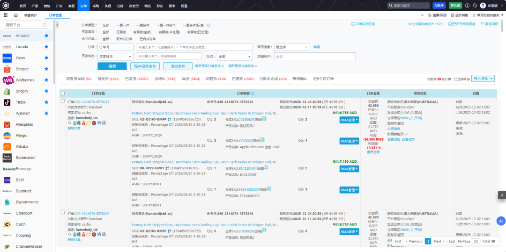Collapse the left platform sidebar arrow
Image resolution: width=506 pixels, height=252 pixels.
pyautogui.click(x=57, y=24)
